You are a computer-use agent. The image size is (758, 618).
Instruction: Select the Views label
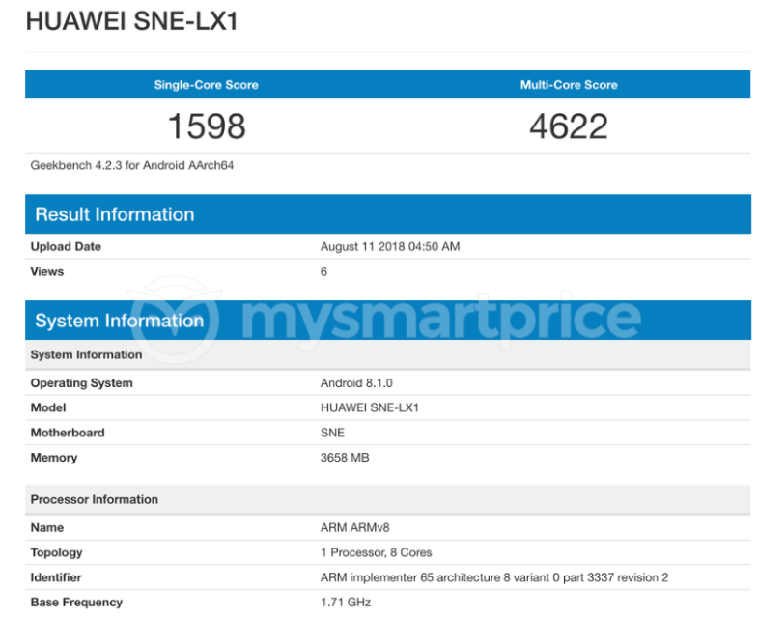(47, 271)
